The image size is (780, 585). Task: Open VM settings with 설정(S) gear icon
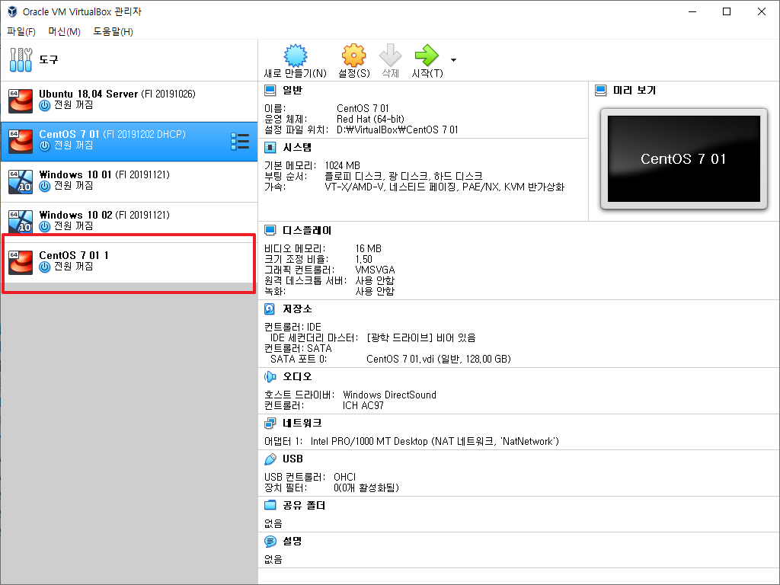click(x=353, y=55)
